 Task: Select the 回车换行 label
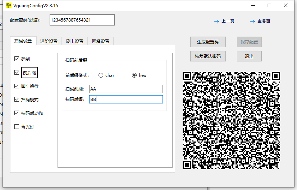(30, 86)
